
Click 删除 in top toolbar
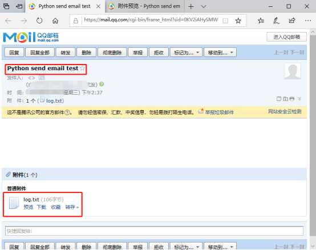tap(87, 53)
